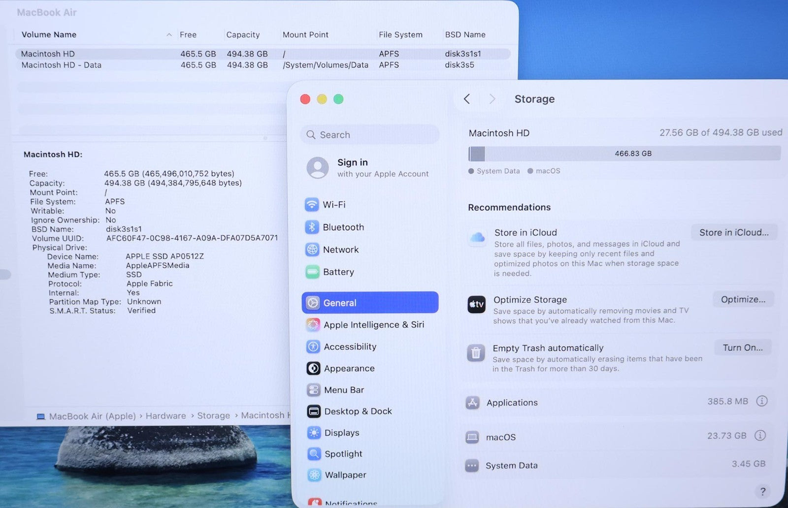Turn on Empty Trash automatically
The height and width of the screenshot is (508, 788).
click(x=742, y=348)
